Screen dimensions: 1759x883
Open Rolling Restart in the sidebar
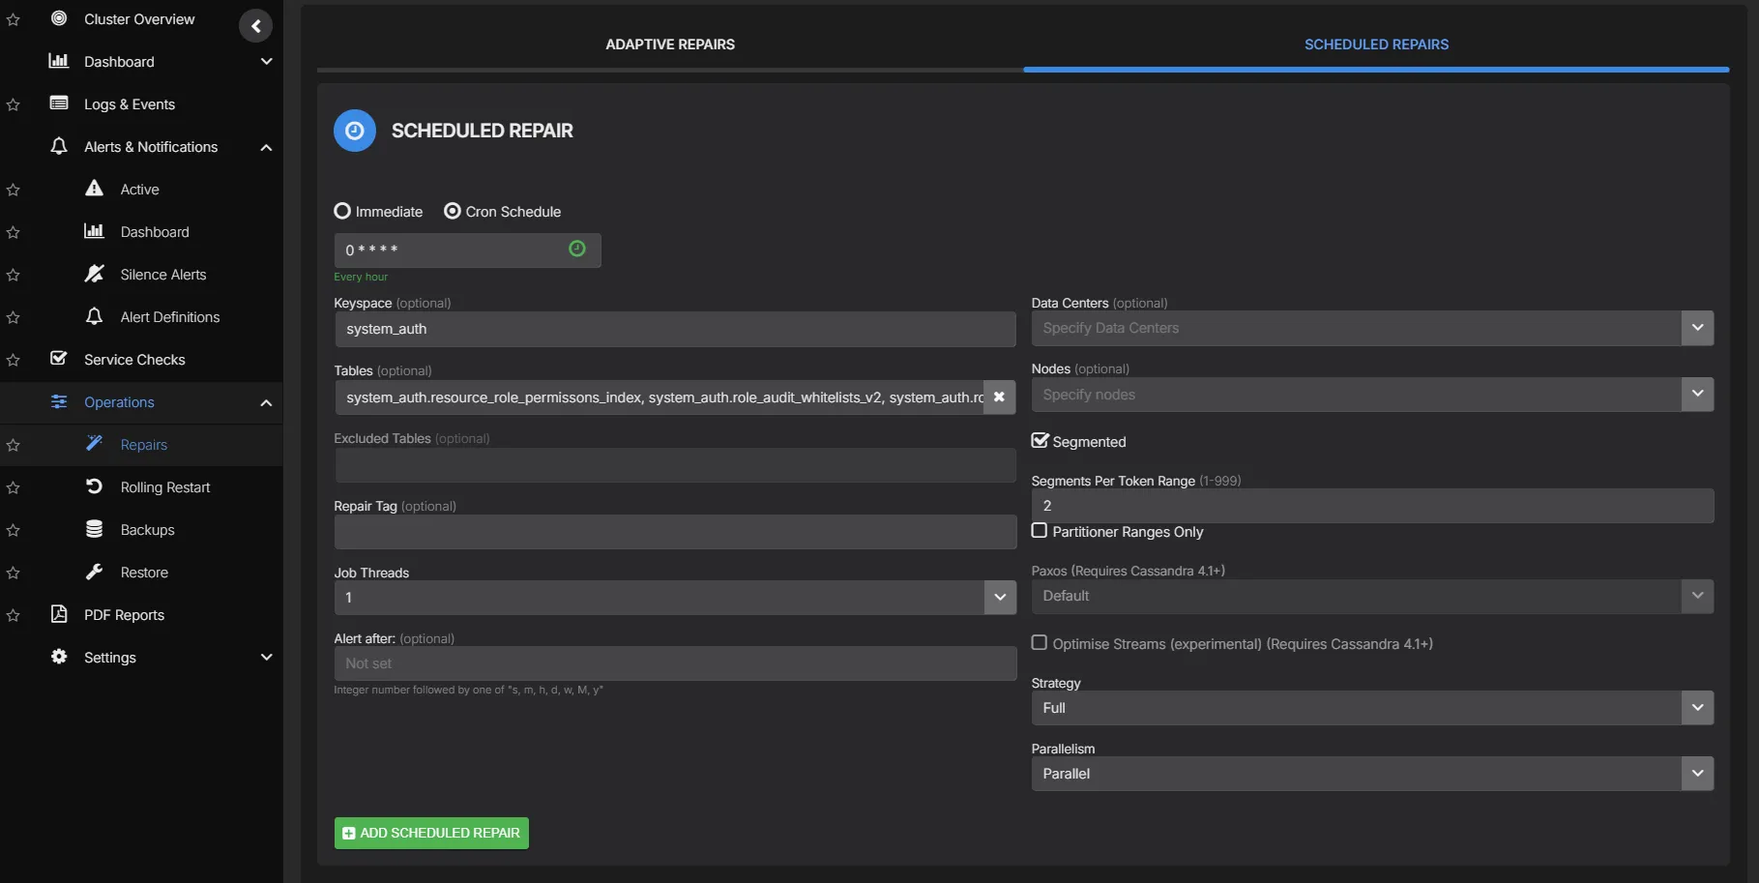(x=164, y=487)
